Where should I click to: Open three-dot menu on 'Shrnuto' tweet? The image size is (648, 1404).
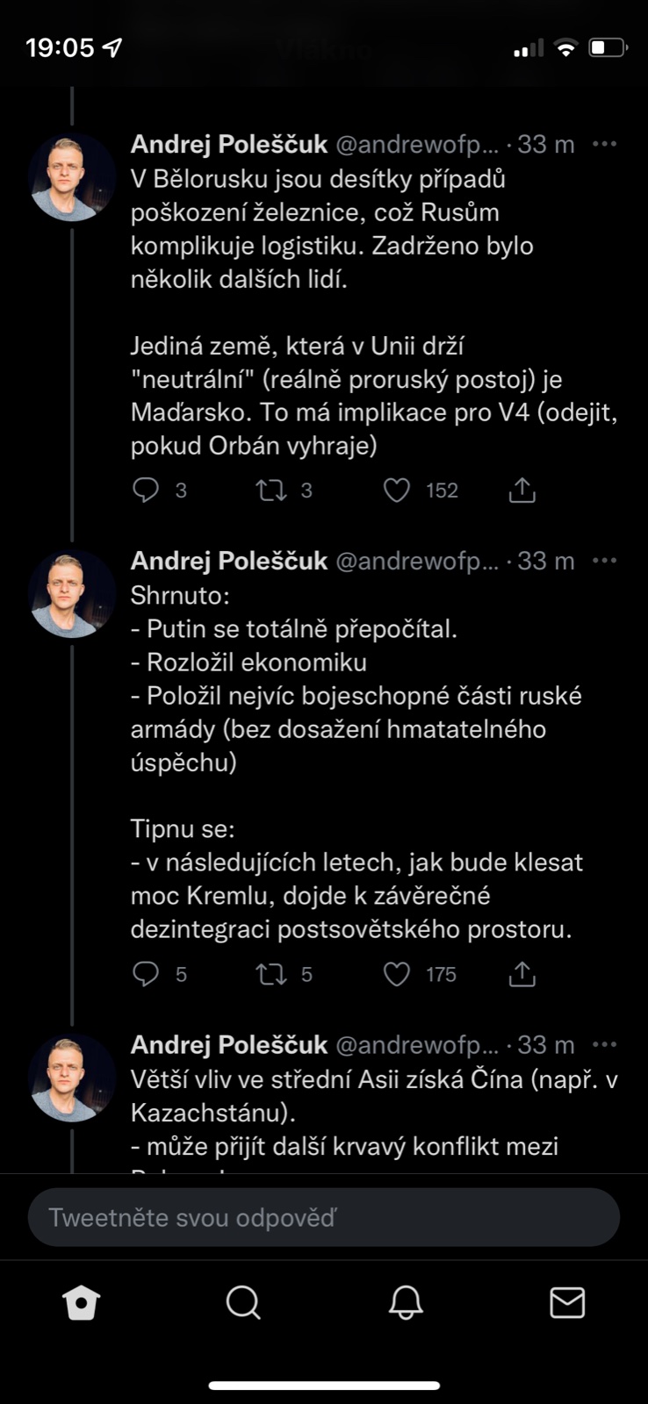click(x=604, y=561)
